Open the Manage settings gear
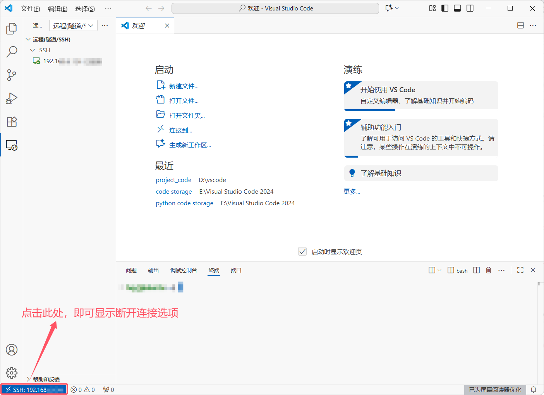 [x=12, y=373]
